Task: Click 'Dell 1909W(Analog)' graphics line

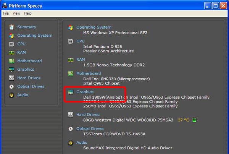Action: coord(146,97)
